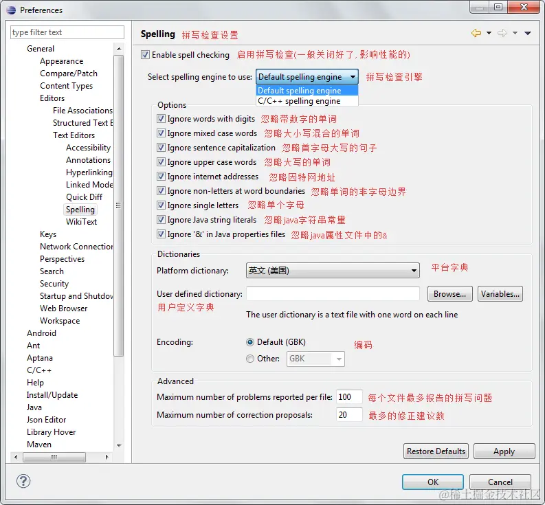Click the back navigation arrow icon
This screenshot has width=545, height=505.
pos(476,33)
